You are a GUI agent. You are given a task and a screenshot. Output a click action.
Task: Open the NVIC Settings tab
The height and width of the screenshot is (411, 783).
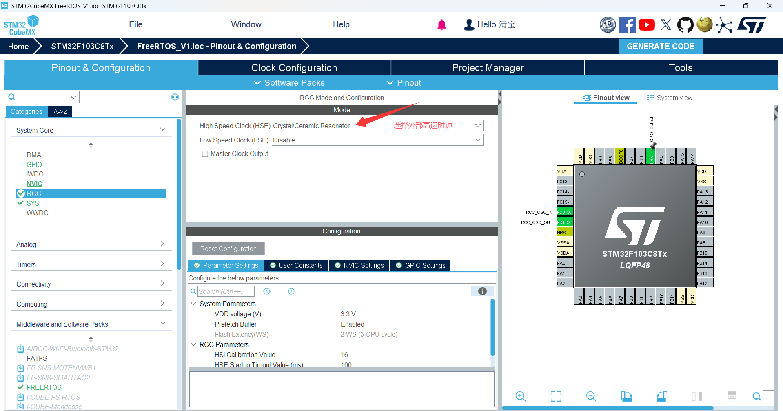[x=359, y=265]
